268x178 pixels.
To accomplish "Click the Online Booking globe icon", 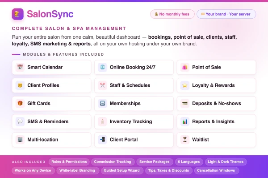I will point(102,67).
